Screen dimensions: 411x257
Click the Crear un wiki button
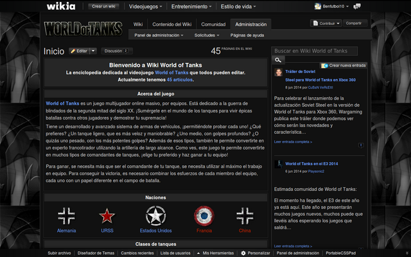point(103,6)
